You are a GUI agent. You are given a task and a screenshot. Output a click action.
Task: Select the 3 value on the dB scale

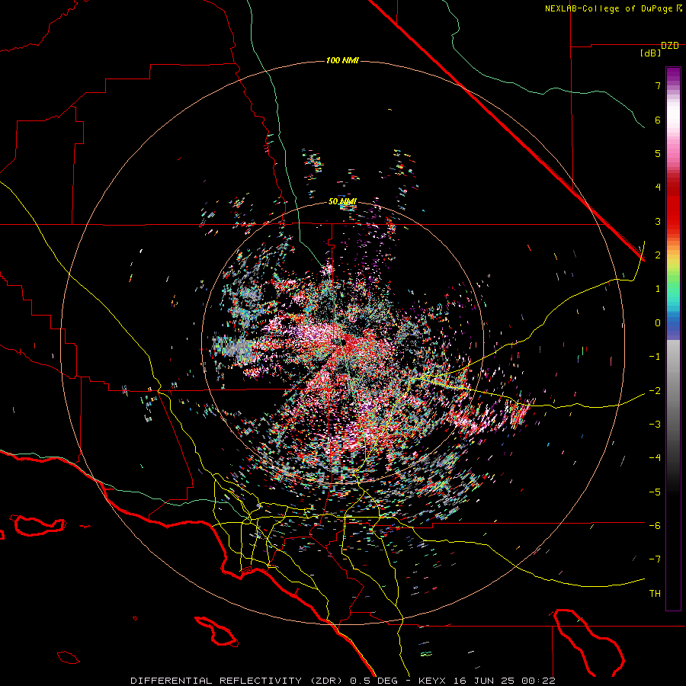(x=658, y=221)
